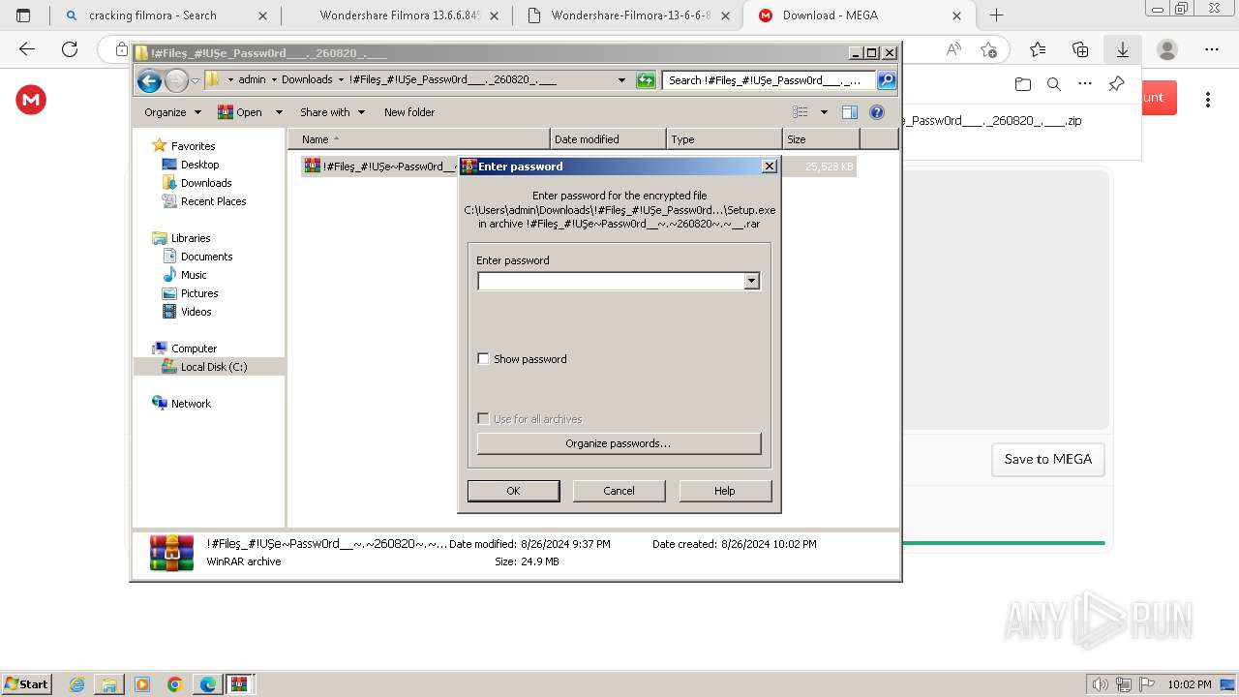This screenshot has height=697, width=1239.
Task: Click the Explorer search magnifier icon
Action: click(x=886, y=80)
